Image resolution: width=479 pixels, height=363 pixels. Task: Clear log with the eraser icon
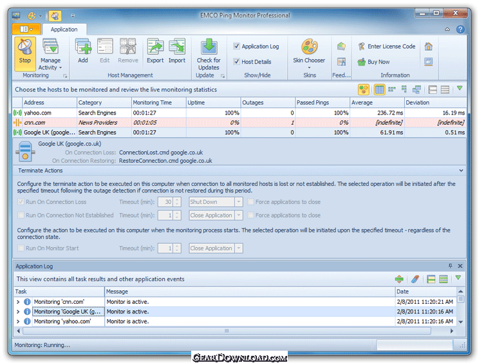[x=415, y=279]
